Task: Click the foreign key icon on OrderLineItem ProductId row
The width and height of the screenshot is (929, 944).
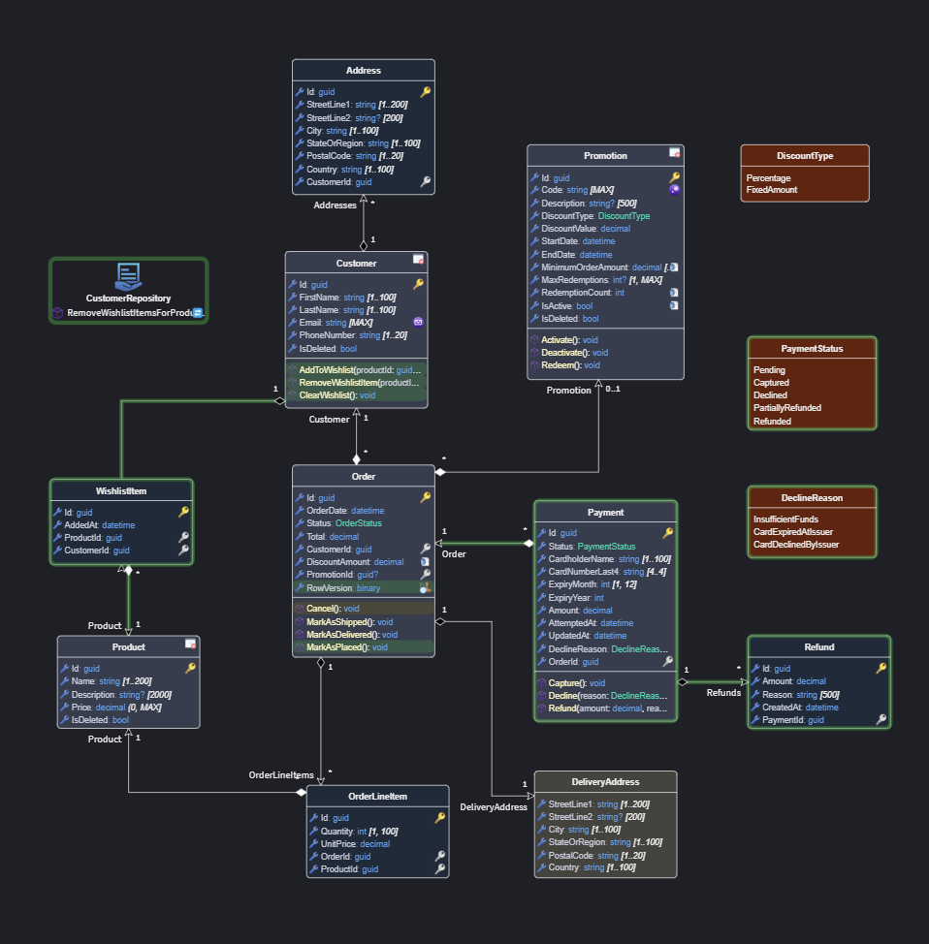Action: tap(440, 868)
